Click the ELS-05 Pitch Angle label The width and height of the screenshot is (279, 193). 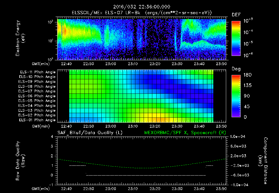pos(37,101)
